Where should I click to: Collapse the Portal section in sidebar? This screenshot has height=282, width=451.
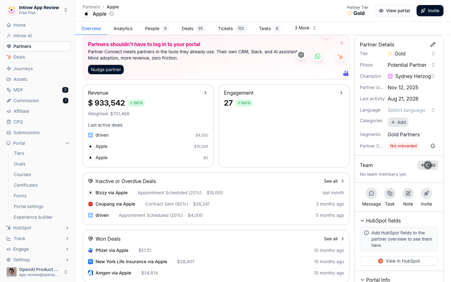(x=67, y=143)
